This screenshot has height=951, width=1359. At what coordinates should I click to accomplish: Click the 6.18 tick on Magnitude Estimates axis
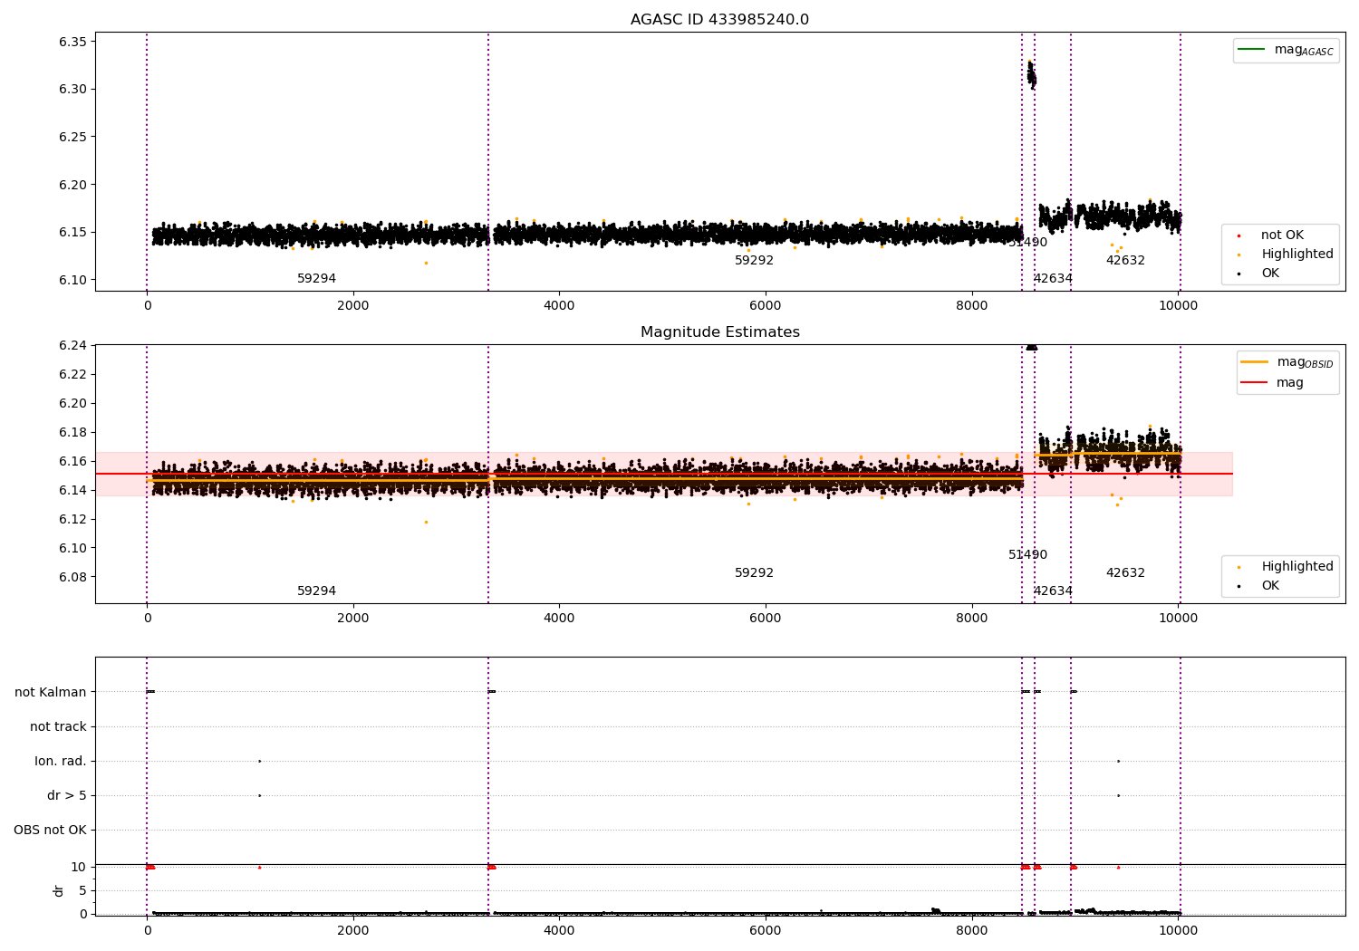(73, 433)
